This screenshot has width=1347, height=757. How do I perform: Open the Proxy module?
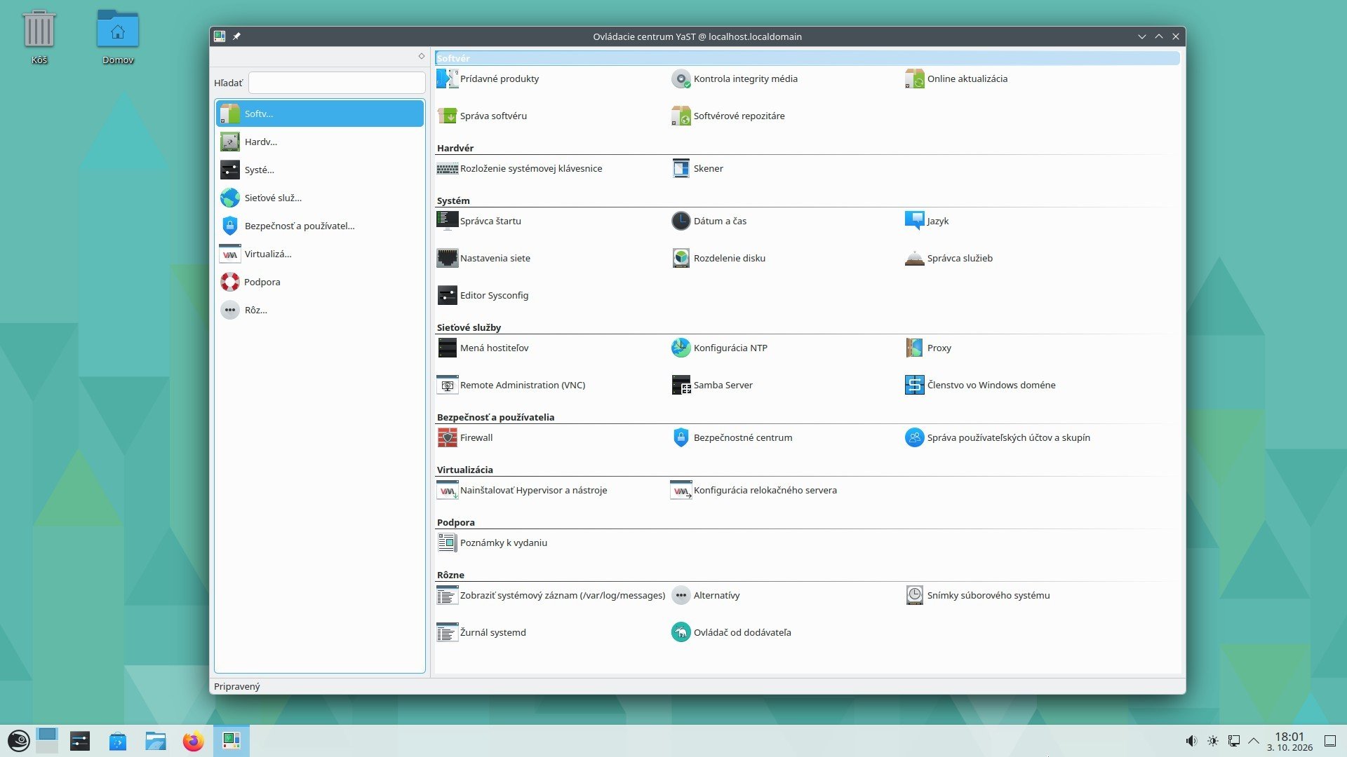[927, 348]
